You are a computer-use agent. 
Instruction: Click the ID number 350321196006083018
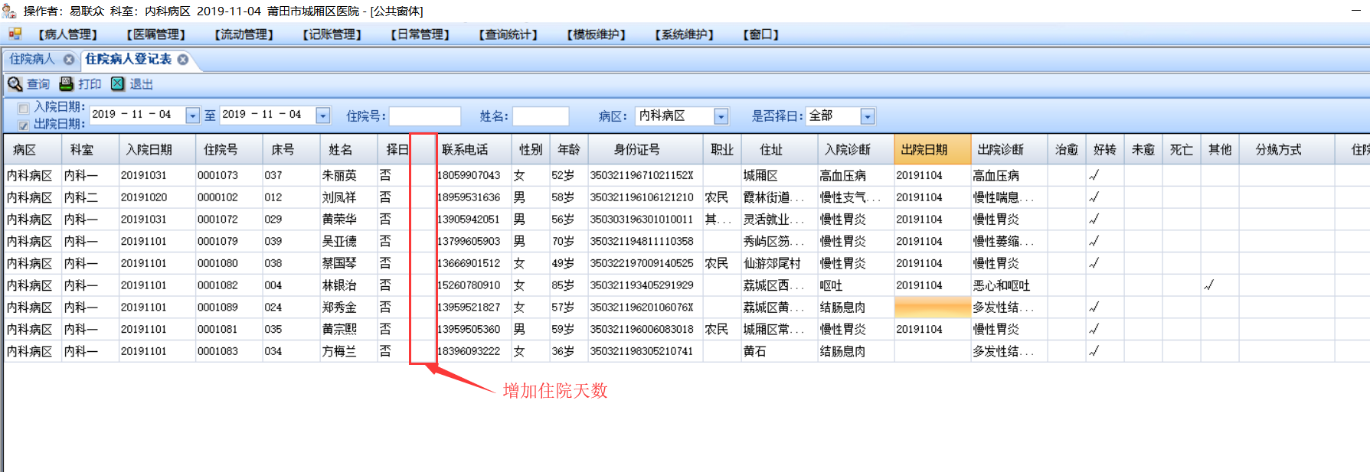642,329
